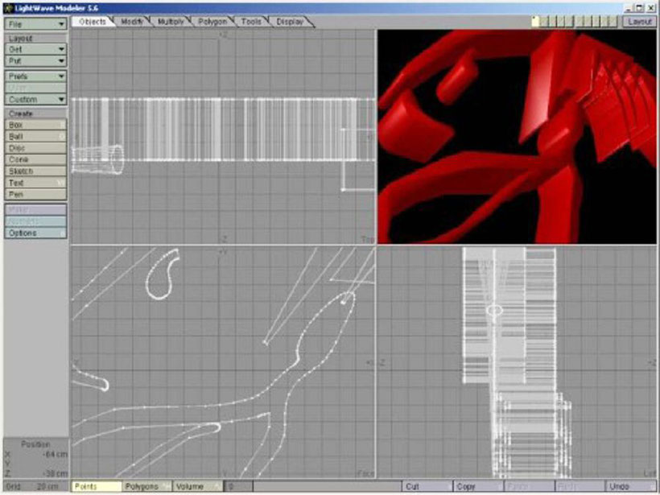Open the Custom dropdown menu
This screenshot has width=660, height=495.
35,99
